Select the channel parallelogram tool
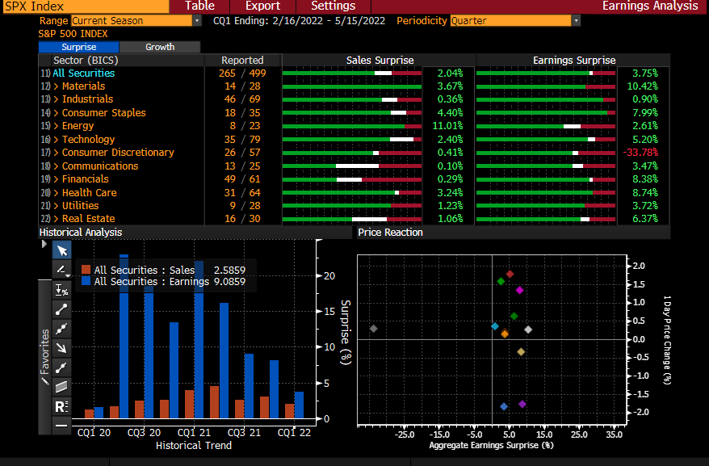 (62, 387)
